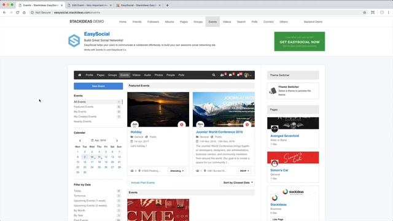The image size is (393, 221).
Task: Open the messages envelope icon
Action: tap(230, 75)
